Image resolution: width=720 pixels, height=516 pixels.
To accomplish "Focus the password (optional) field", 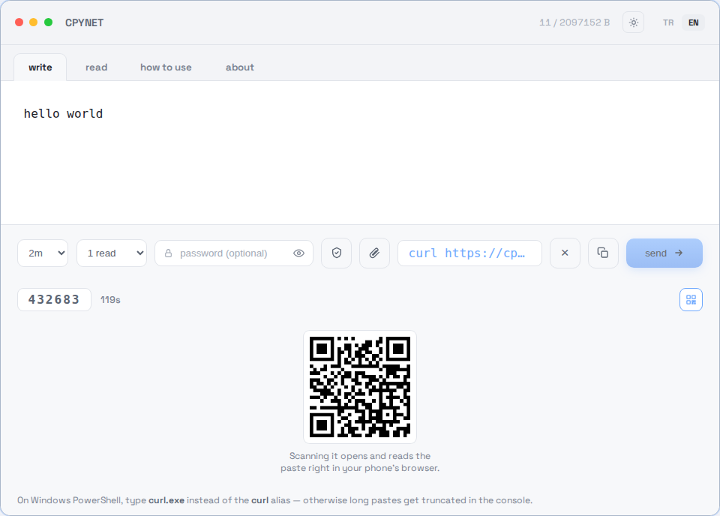I will coord(234,253).
